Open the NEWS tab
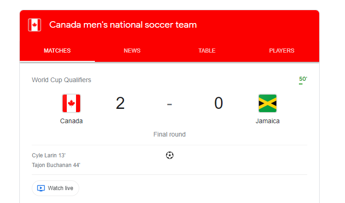Viewport: 345px width, 203px height. (x=132, y=51)
